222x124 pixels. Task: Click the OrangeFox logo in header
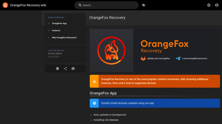click(5, 5)
